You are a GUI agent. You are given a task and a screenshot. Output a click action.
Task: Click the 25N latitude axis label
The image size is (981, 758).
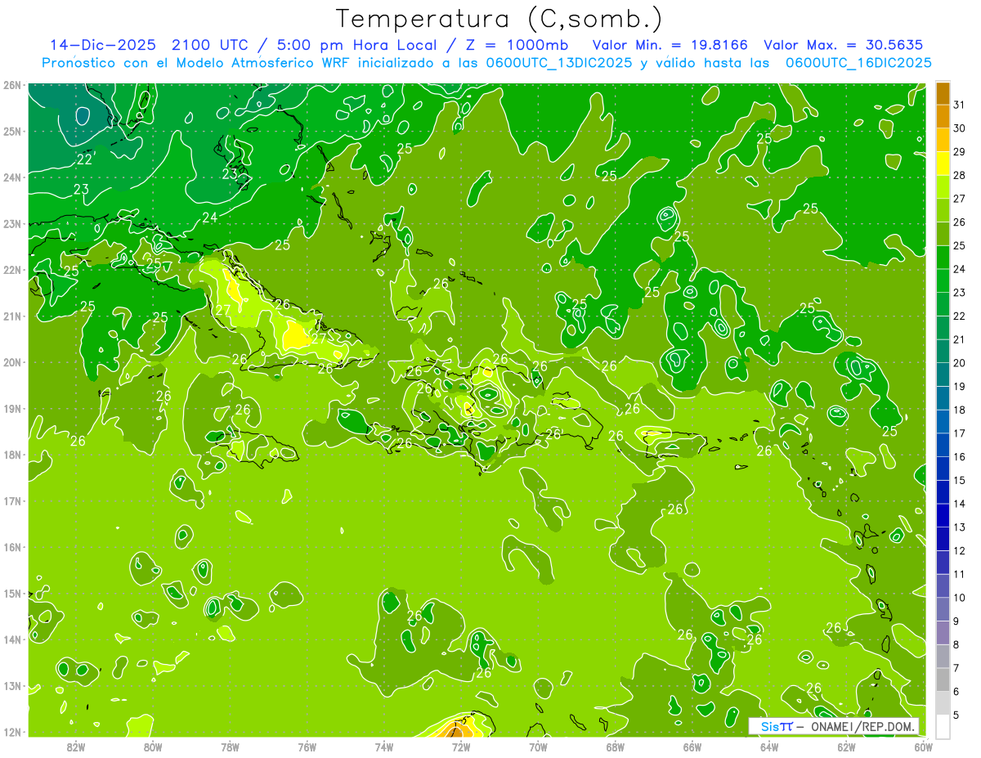[11, 131]
